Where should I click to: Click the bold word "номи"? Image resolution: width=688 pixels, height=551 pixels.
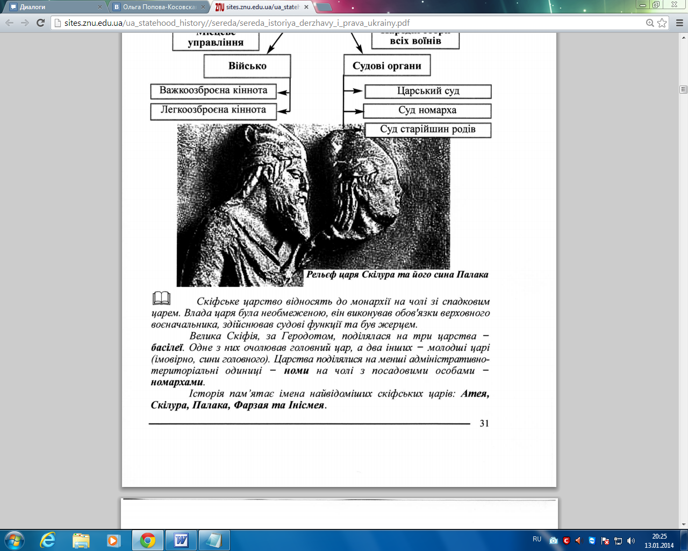pos(297,371)
